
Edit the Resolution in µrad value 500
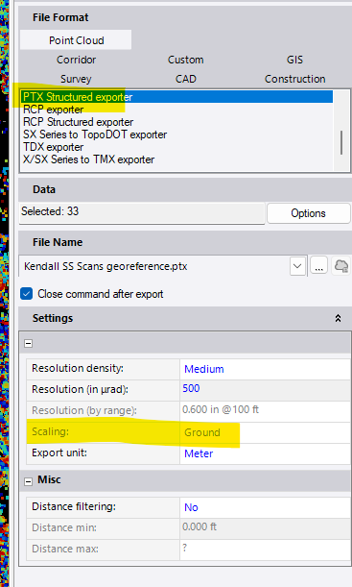265,389
